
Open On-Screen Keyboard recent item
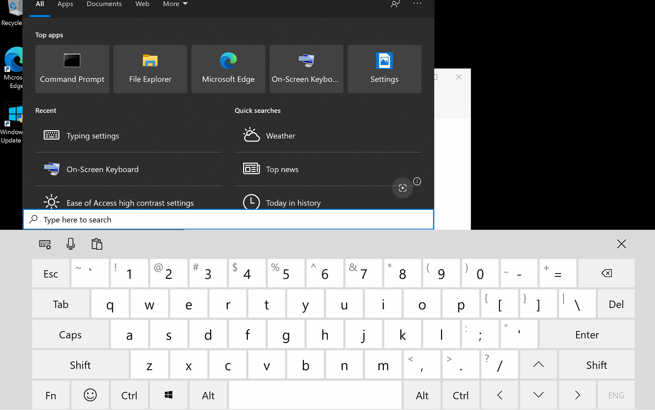(128, 169)
